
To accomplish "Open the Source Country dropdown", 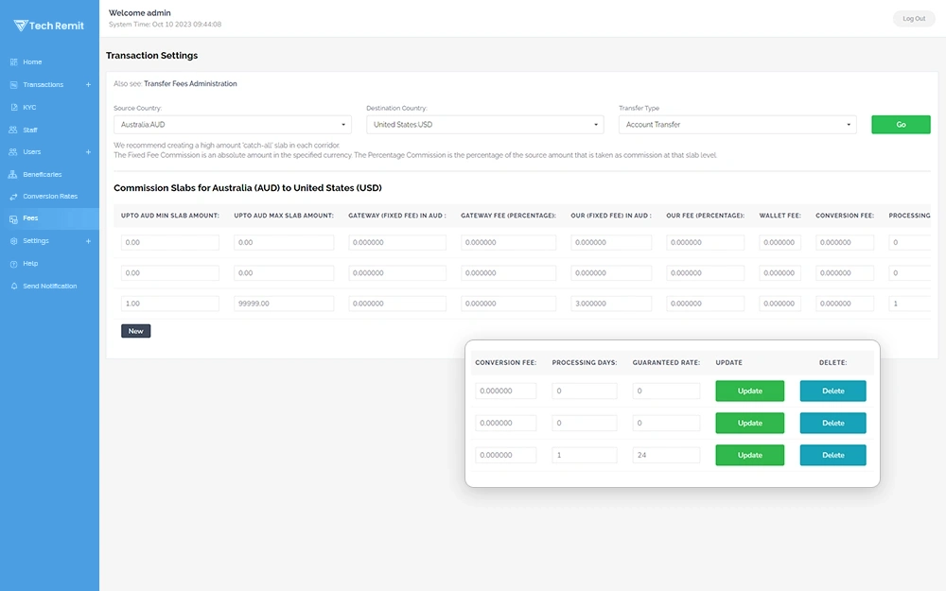I will [232, 125].
